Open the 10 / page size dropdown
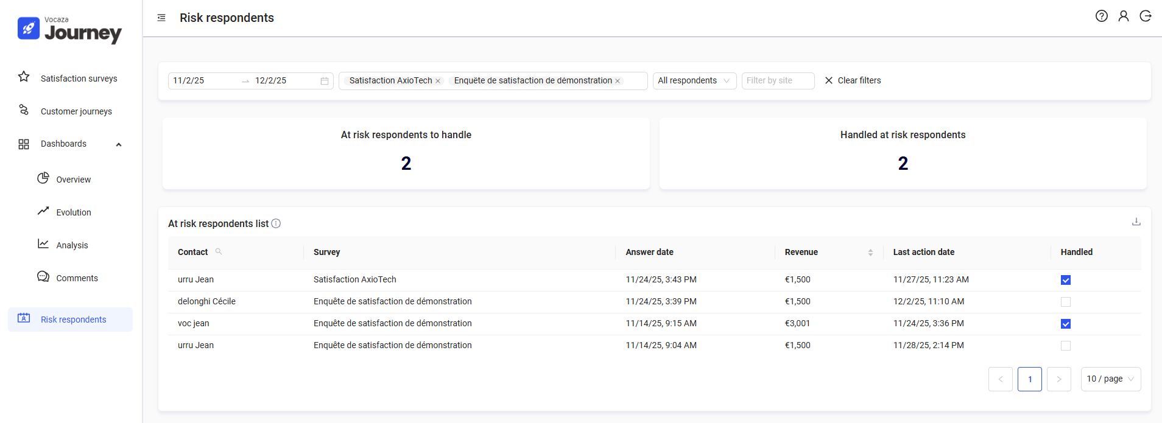The height and width of the screenshot is (423, 1162). (x=1110, y=379)
